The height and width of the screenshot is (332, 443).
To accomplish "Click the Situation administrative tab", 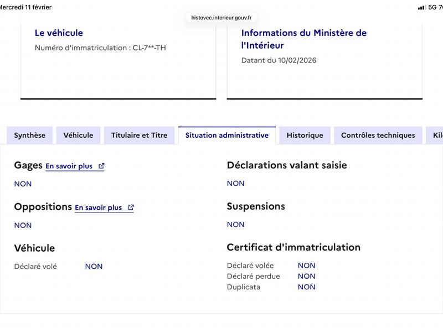I will click(227, 136).
